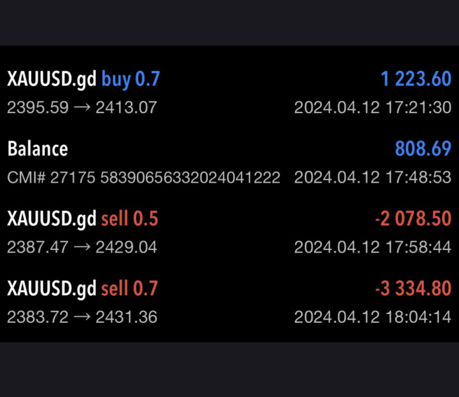This screenshot has width=459, height=397.
Task: Open the Balance entry
Action: pos(38,149)
